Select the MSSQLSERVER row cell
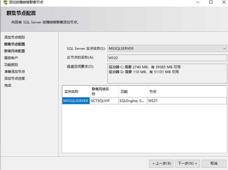 tap(76, 101)
